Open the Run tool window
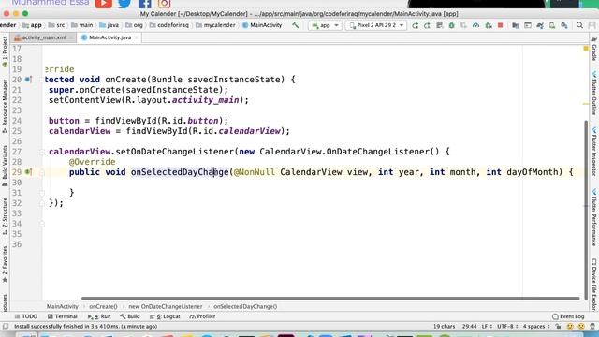Screen dimensions: 599x337 point(99,316)
